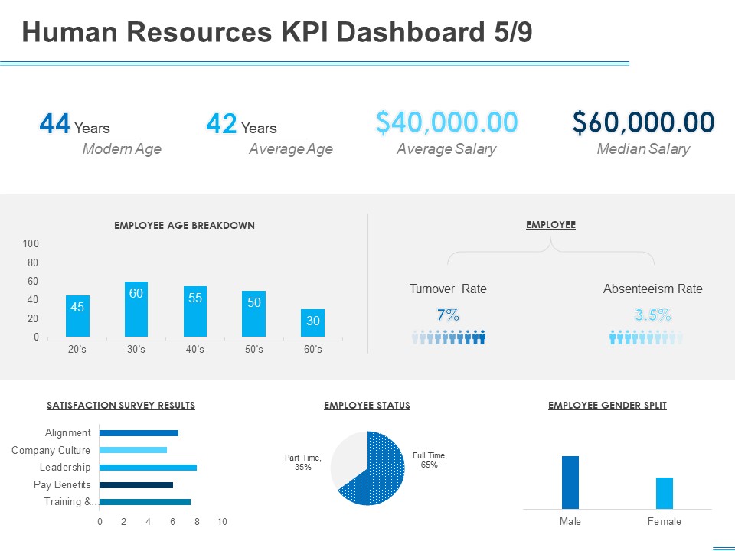Click the 10 value on survey axis
The width and height of the screenshot is (735, 551).
pyautogui.click(x=222, y=522)
